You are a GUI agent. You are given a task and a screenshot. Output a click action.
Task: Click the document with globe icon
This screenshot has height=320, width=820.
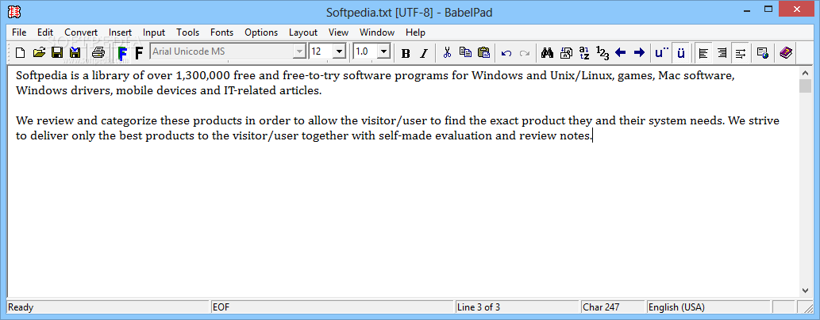pyautogui.click(x=763, y=53)
